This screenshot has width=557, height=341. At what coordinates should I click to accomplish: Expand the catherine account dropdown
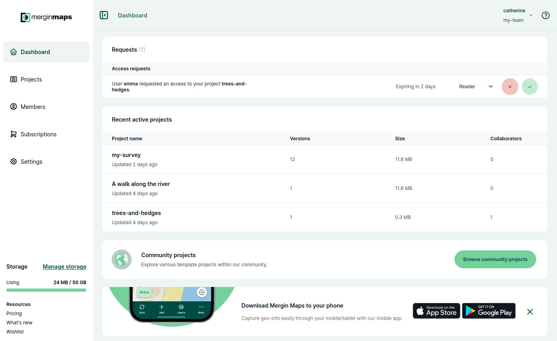coord(531,15)
